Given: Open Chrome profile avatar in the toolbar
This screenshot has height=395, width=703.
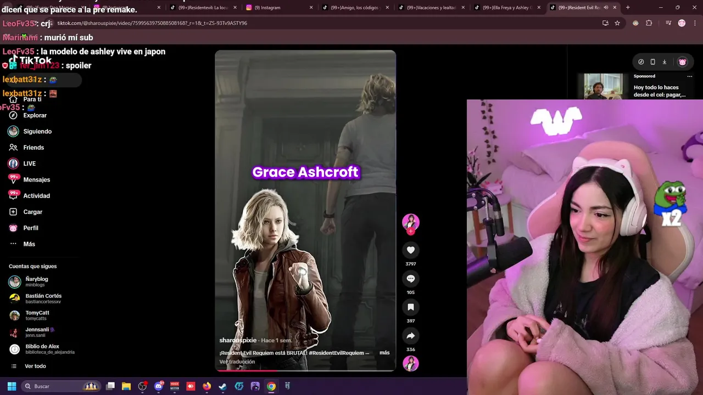Looking at the screenshot, I should (x=682, y=23).
